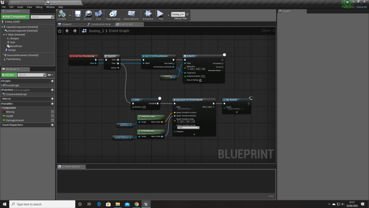Expand the SpawnActor node advanced pins
Screen dimensions: 369x208
194,135
